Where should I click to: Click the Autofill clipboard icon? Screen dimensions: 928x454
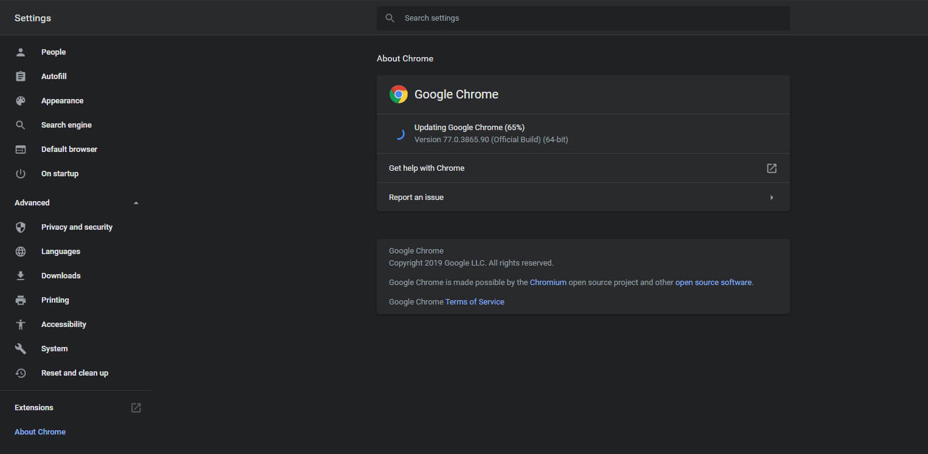[x=21, y=77]
